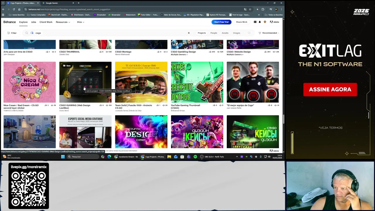Open Microsoft Edge from the taskbar
The height and width of the screenshot is (211, 375).
click(x=109, y=157)
